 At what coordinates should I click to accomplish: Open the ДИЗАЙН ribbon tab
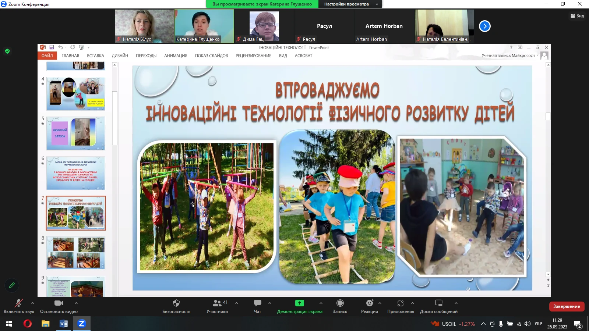pos(120,56)
